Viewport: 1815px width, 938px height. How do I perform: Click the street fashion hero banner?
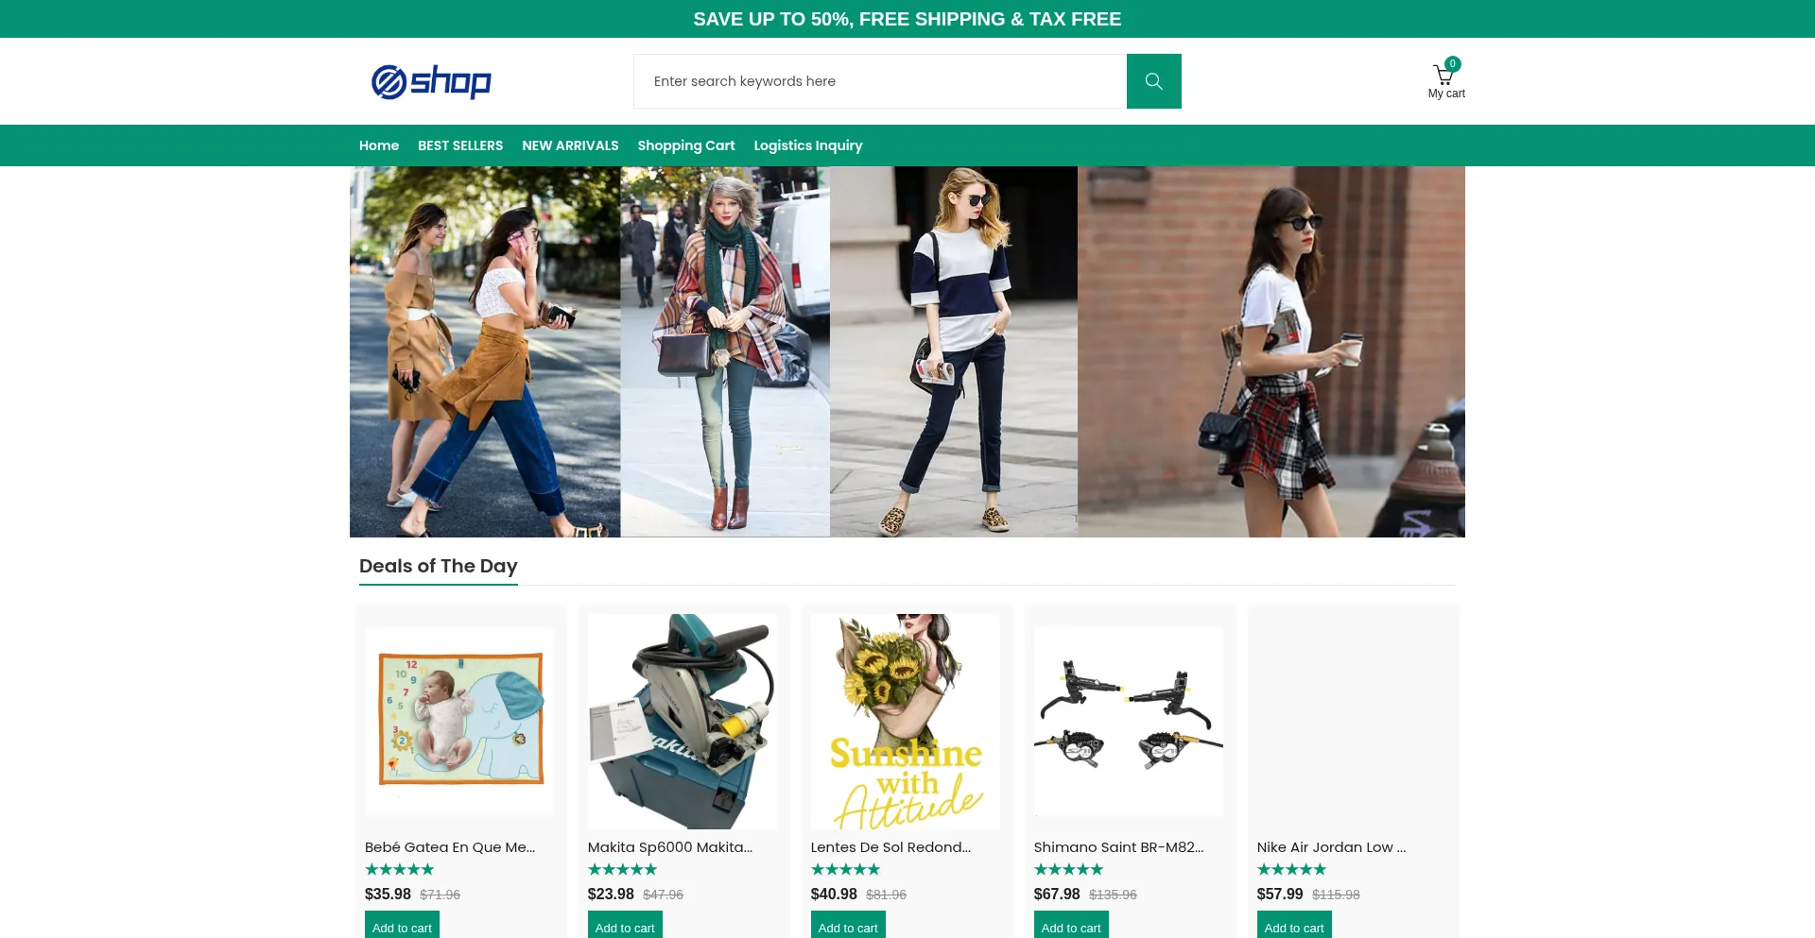pyautogui.click(x=907, y=351)
